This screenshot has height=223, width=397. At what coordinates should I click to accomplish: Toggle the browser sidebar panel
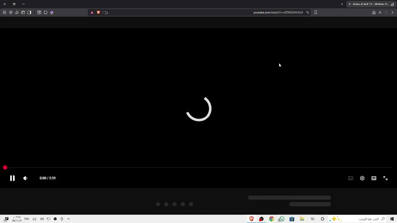(x=29, y=12)
